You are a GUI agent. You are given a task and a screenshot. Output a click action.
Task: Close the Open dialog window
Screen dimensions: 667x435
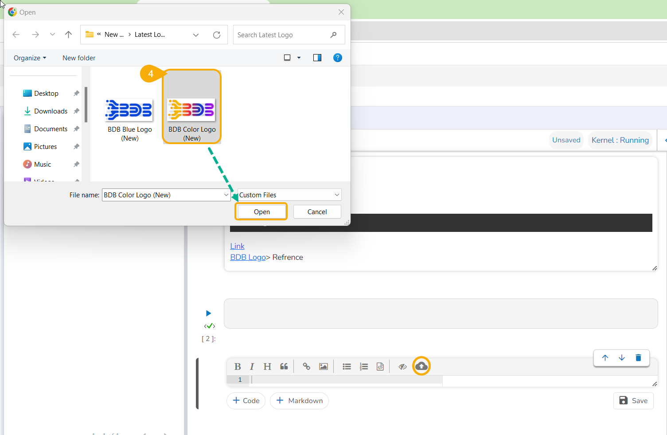click(x=341, y=12)
